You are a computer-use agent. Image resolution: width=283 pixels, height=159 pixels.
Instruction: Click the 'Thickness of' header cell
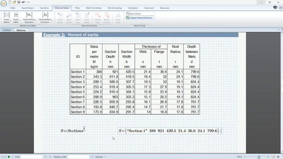(151, 46)
